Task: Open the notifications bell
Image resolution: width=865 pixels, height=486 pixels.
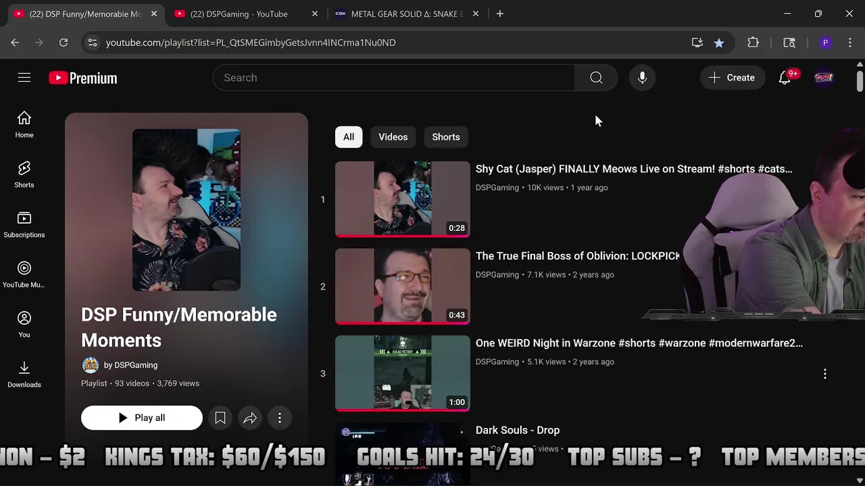Action: click(x=785, y=78)
